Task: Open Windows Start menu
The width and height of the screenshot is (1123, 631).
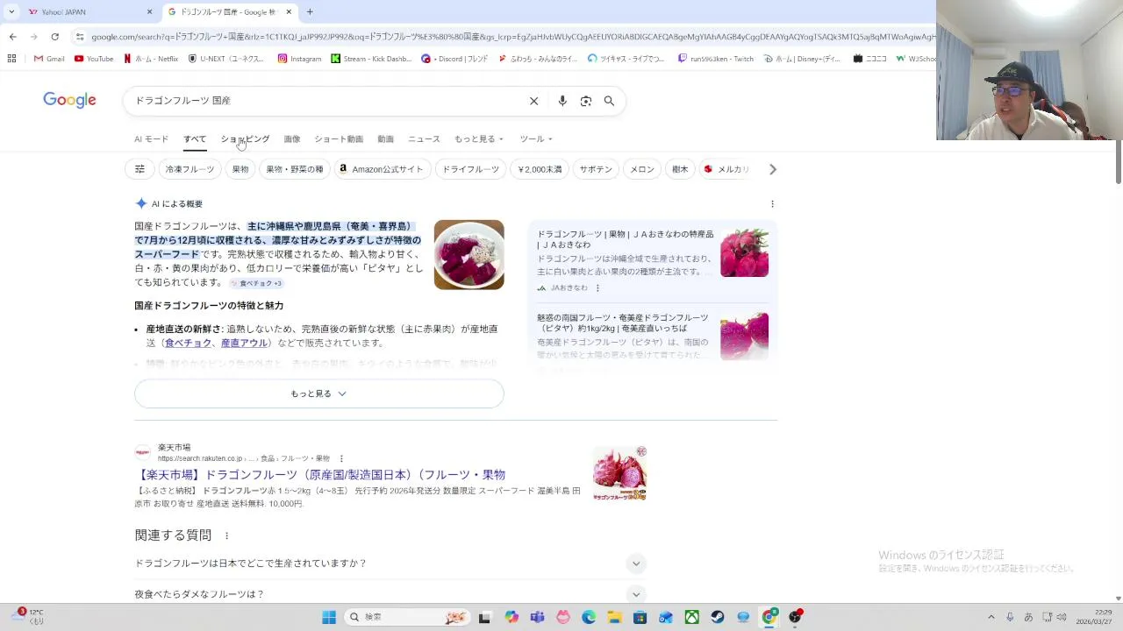Action: coord(329,617)
